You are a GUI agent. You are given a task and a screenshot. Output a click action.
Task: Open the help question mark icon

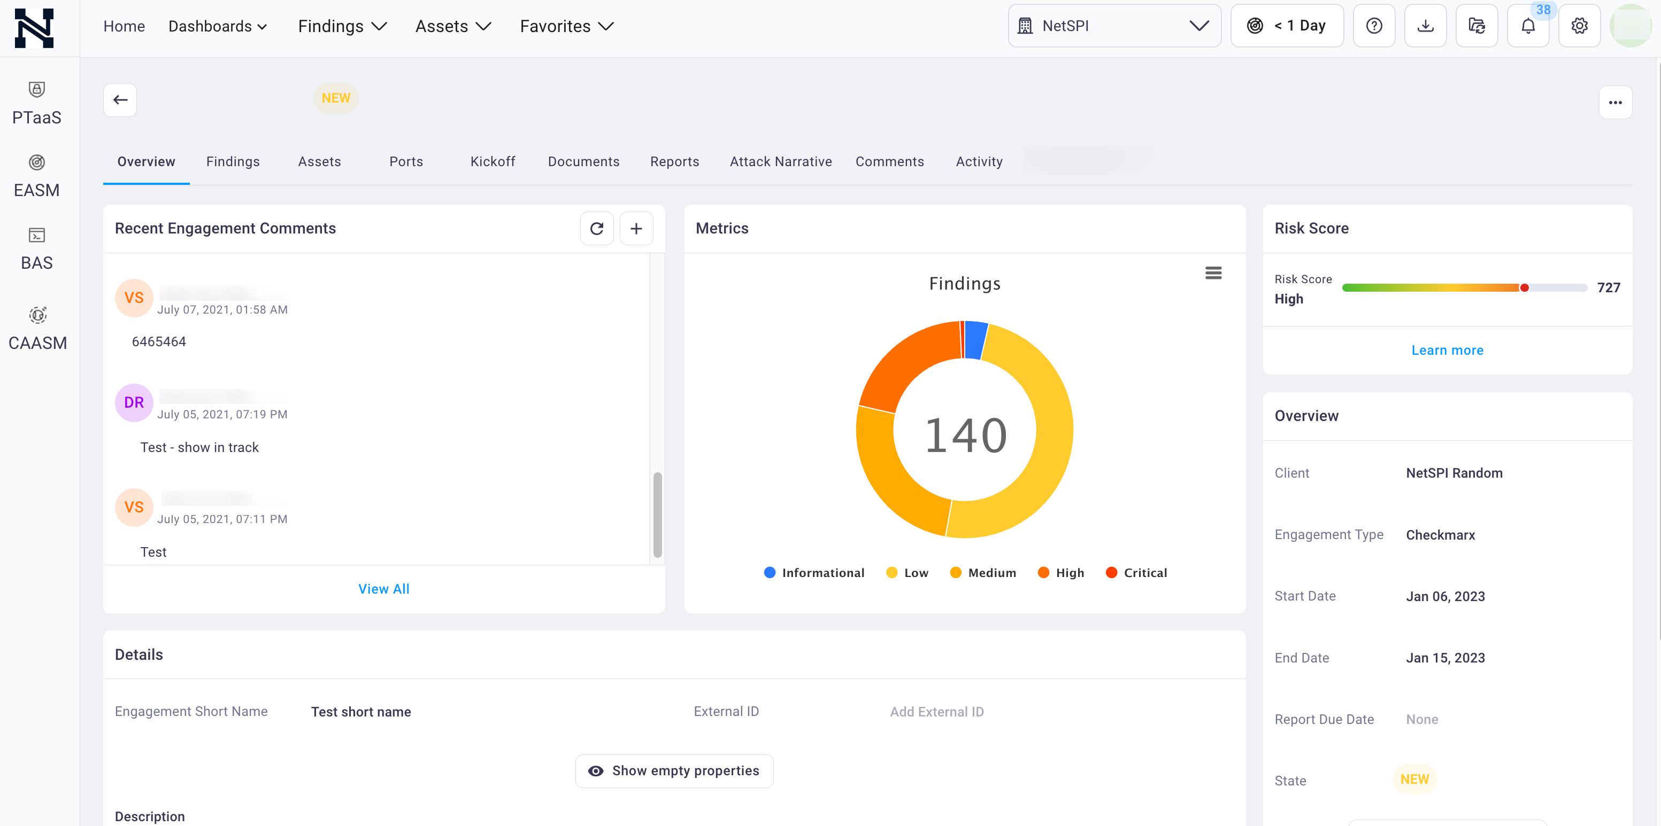pyautogui.click(x=1373, y=26)
